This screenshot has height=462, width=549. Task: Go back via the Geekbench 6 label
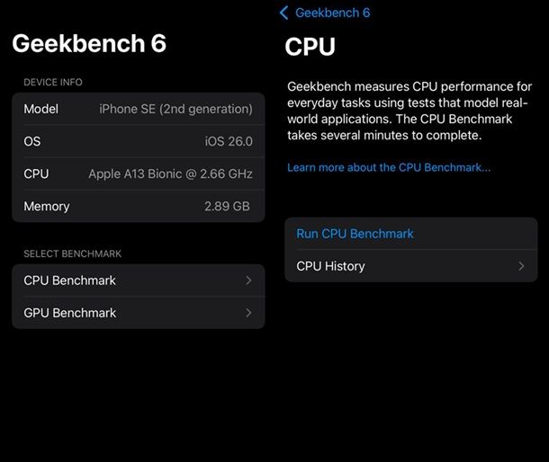coord(332,13)
